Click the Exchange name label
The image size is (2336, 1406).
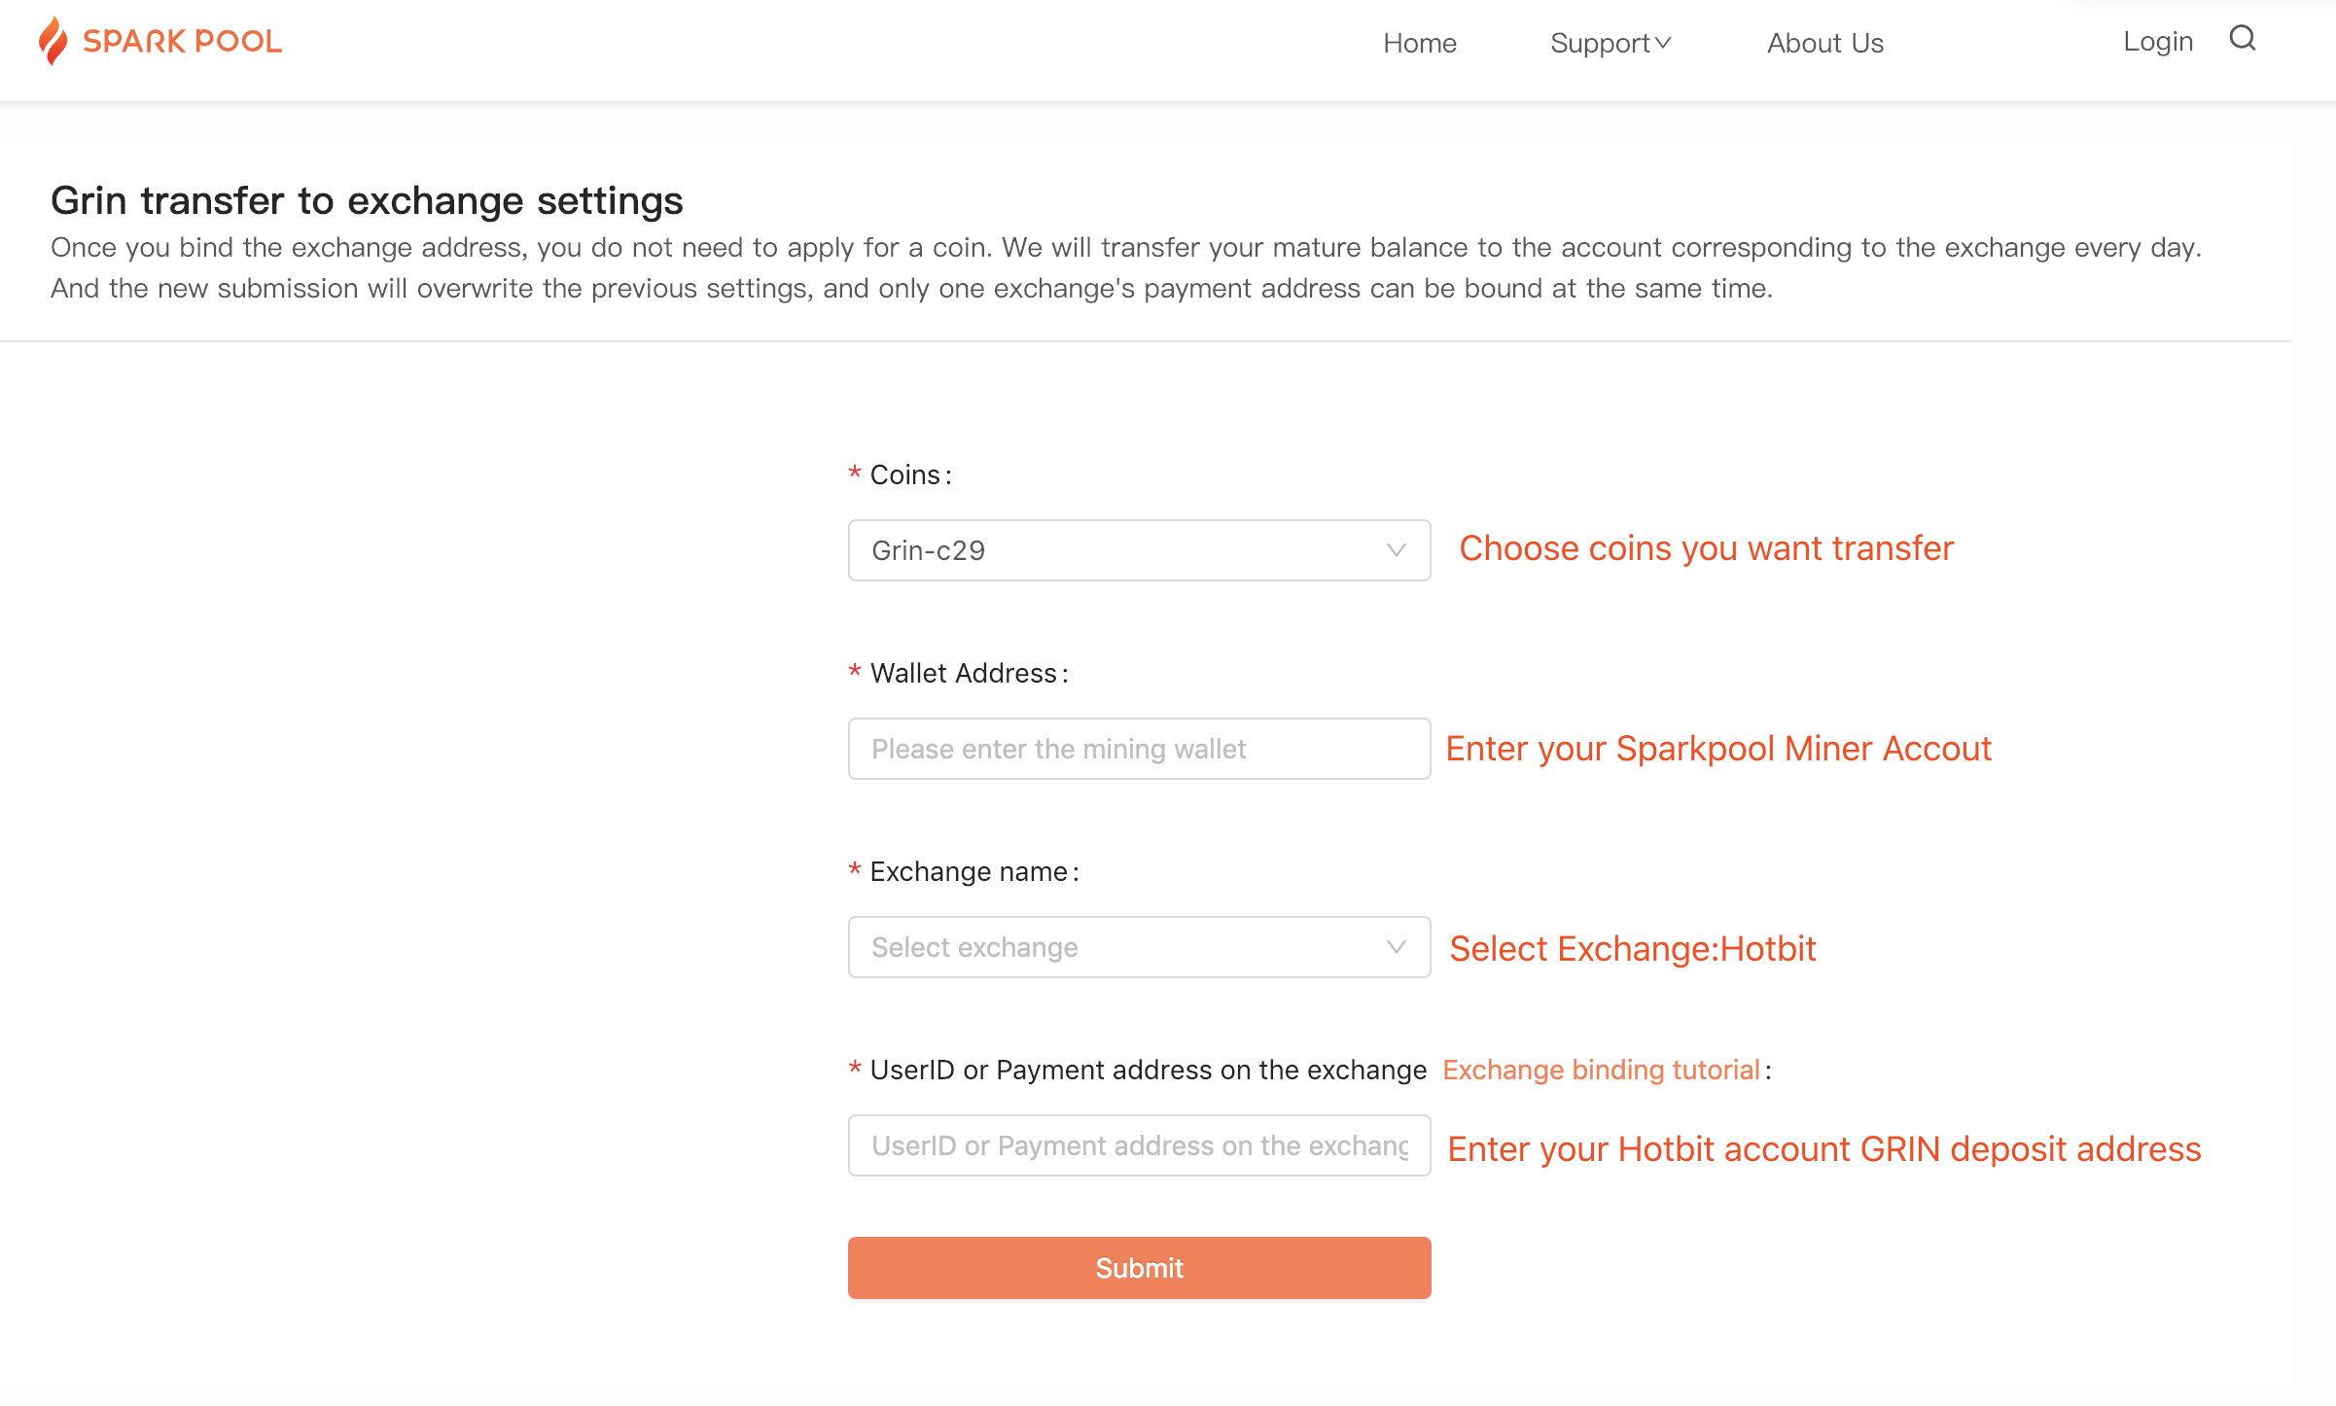969,871
